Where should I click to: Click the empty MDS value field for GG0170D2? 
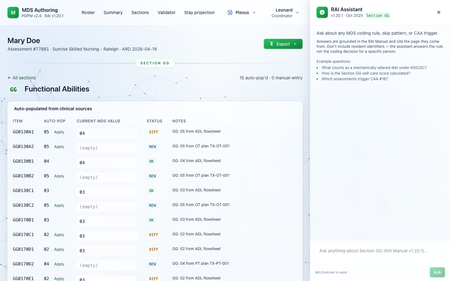pos(107,265)
